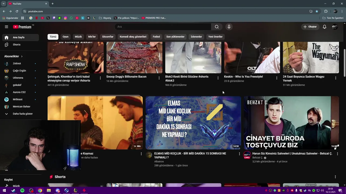Open League of Legends taskbar icon
This screenshot has height=194, width=346.
point(75,190)
